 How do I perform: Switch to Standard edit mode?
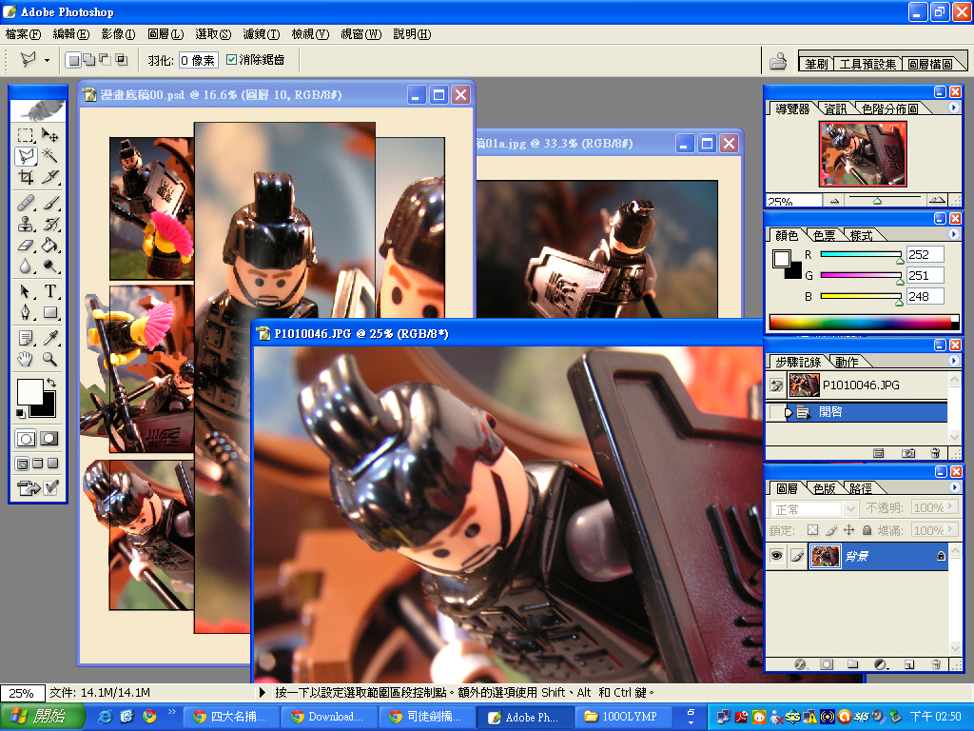click(26, 439)
